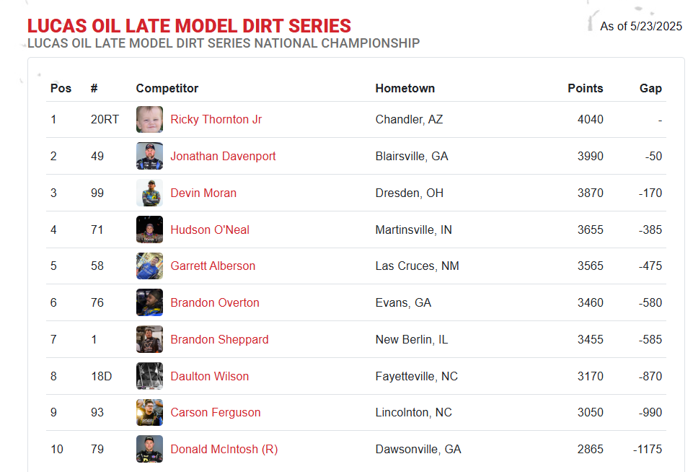
Task: Open Donald McIntosh (R) profile link
Action: pyautogui.click(x=224, y=449)
